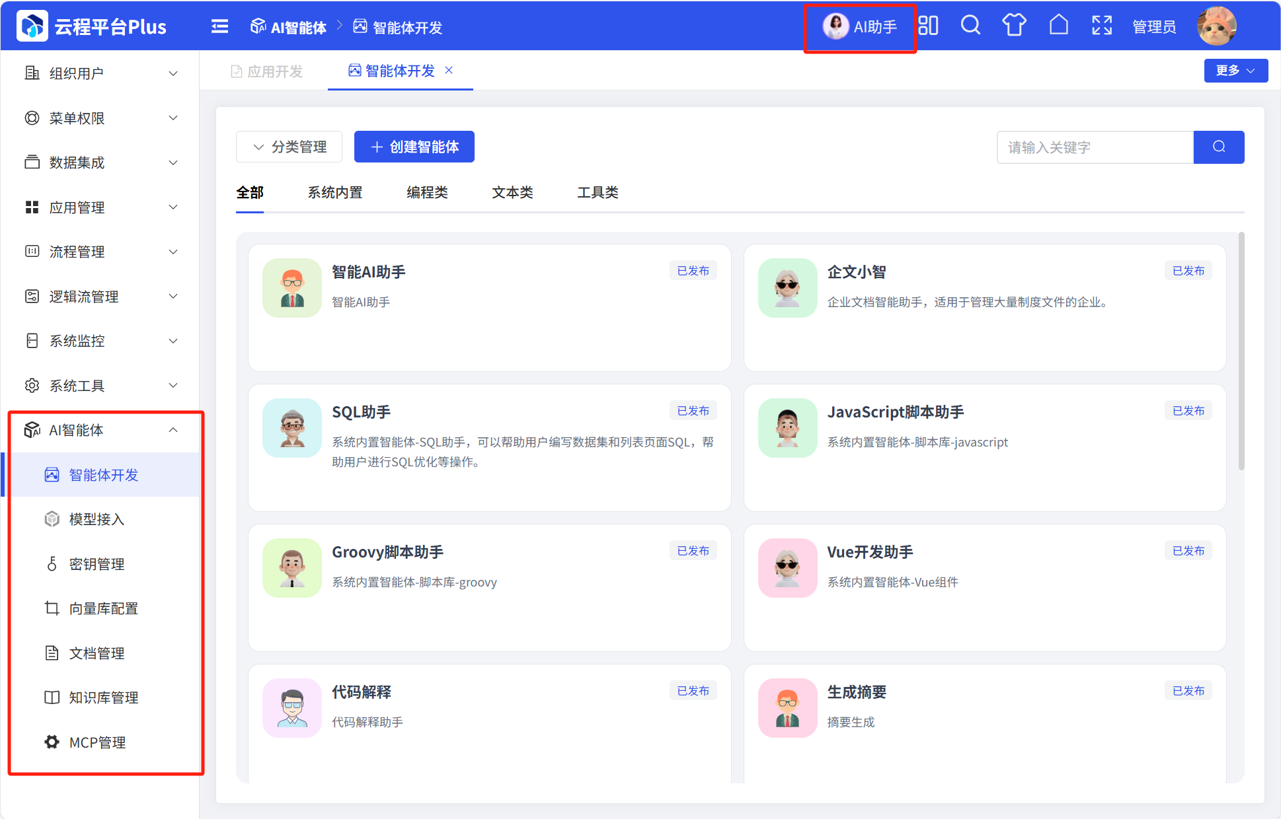
Task: Click the 云程平台Plus logo icon
Action: (32, 26)
